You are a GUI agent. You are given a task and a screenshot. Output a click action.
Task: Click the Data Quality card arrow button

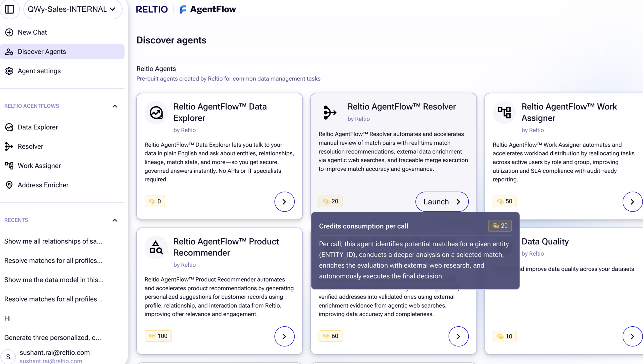(632, 336)
